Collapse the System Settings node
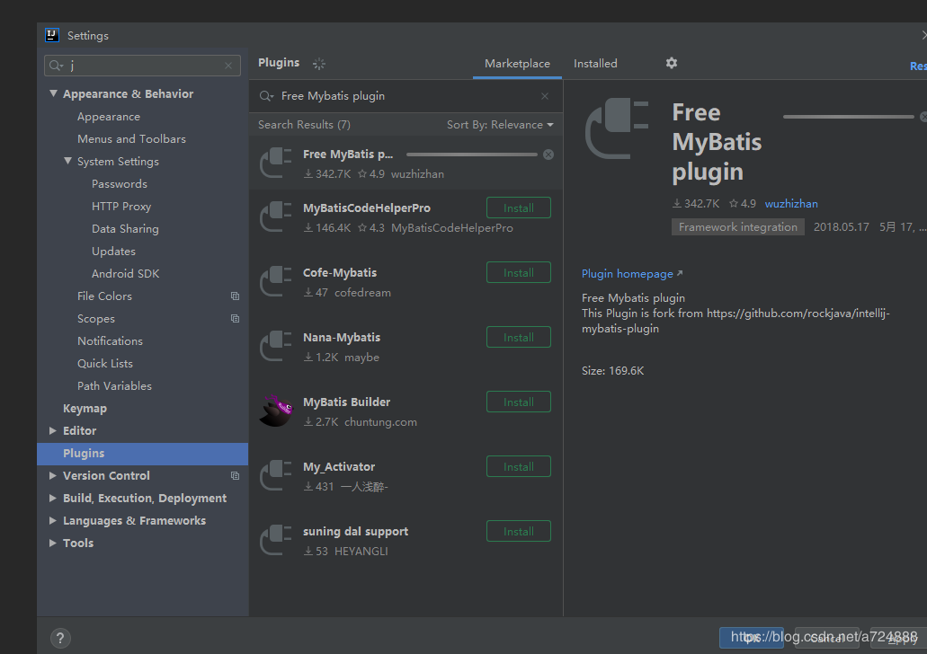927x654 pixels. [x=68, y=161]
